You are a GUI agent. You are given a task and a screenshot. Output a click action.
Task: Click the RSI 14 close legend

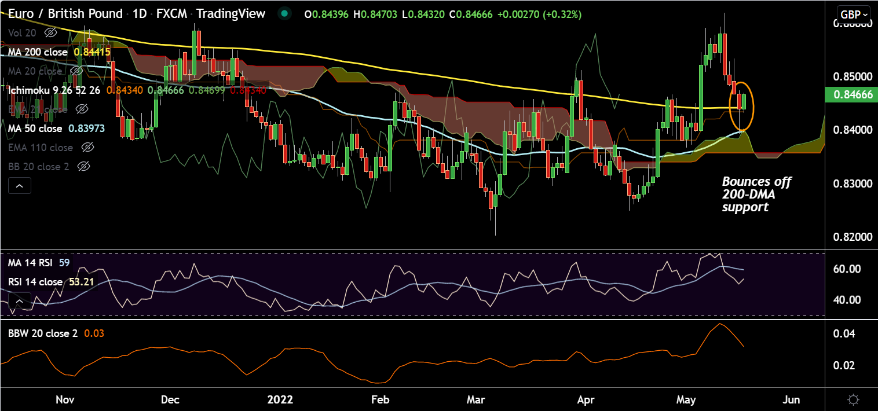click(35, 282)
